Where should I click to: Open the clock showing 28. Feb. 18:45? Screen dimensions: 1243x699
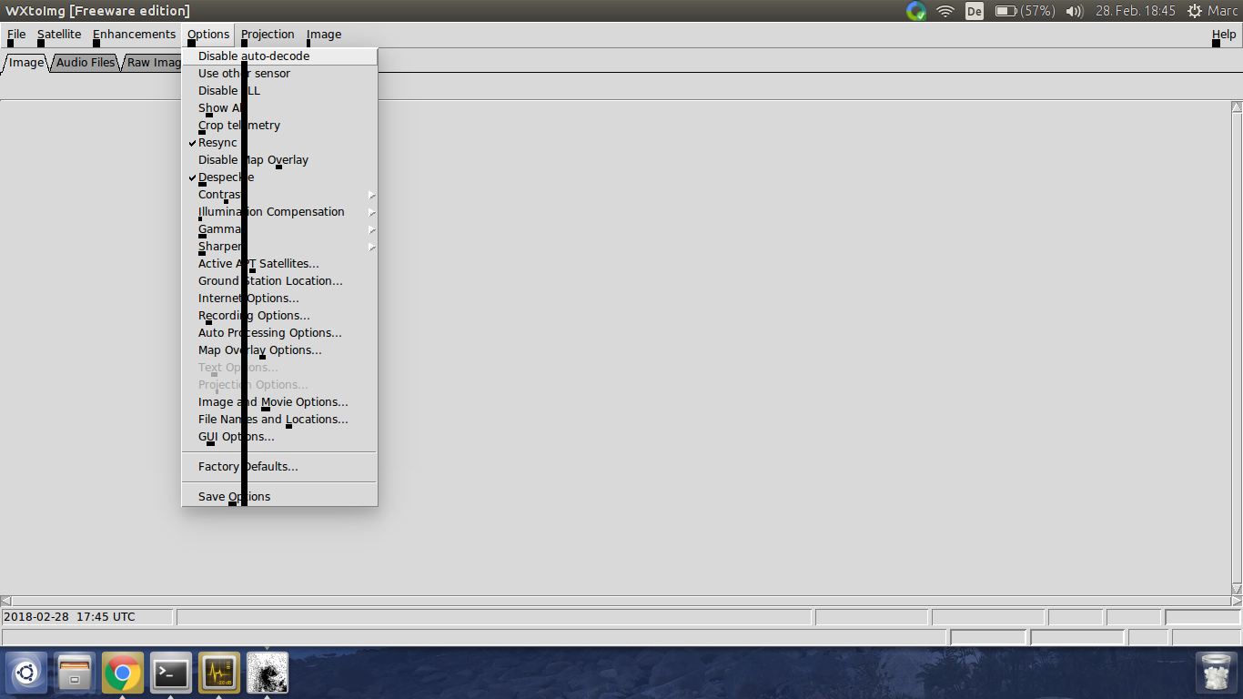(1136, 11)
